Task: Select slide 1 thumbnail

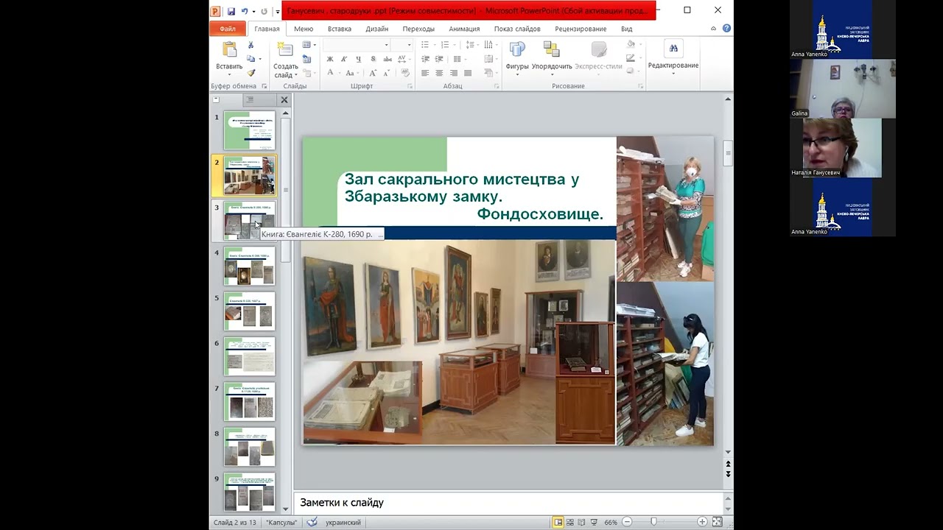Action: click(x=249, y=130)
